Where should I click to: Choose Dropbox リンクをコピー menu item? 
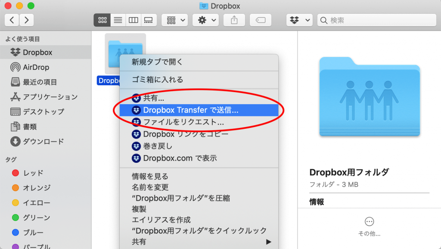click(x=199, y=134)
